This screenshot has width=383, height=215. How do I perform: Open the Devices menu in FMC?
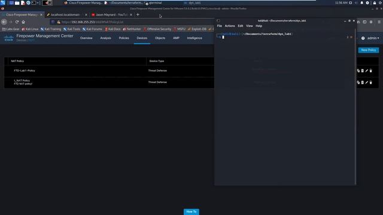click(x=142, y=38)
